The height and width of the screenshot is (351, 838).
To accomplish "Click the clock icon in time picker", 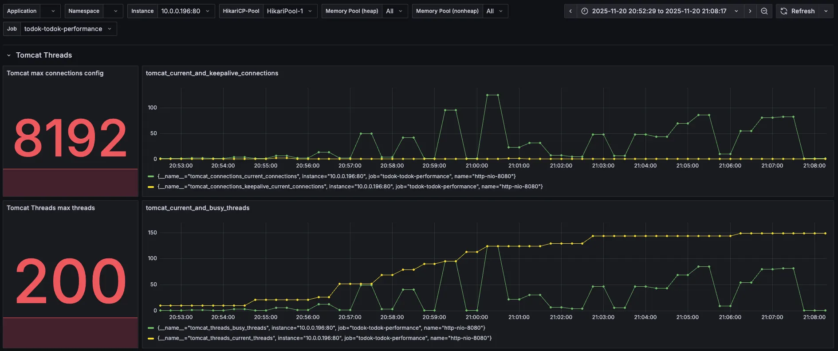I will 585,11.
